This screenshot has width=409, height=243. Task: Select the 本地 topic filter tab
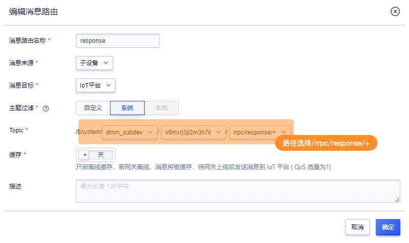161,108
